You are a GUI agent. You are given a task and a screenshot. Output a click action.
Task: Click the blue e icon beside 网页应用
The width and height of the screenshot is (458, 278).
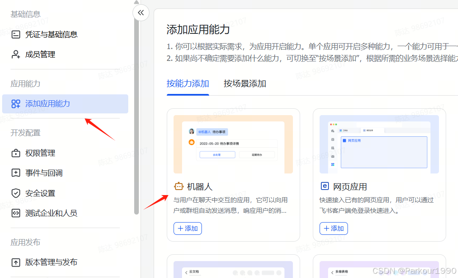(325, 186)
